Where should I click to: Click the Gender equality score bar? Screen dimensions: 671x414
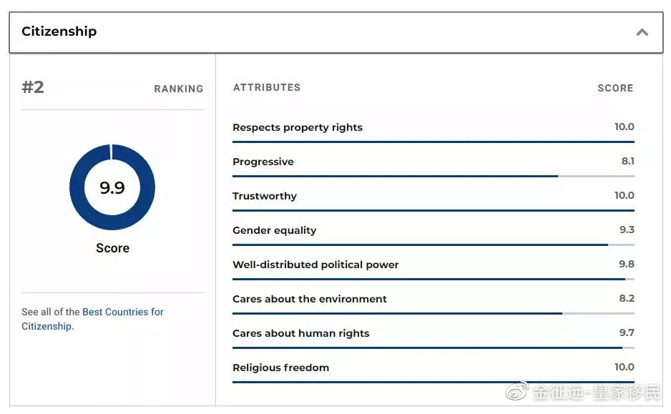pos(434,245)
